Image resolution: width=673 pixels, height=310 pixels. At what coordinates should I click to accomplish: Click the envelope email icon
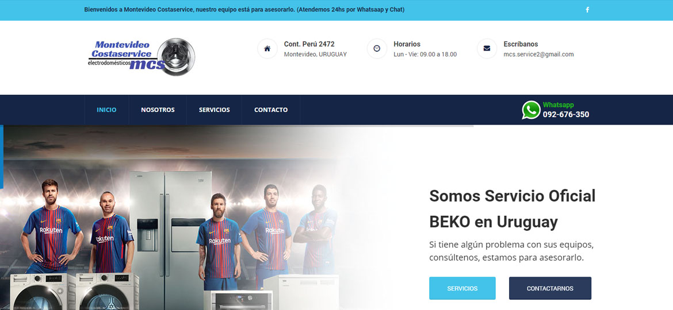pos(487,49)
